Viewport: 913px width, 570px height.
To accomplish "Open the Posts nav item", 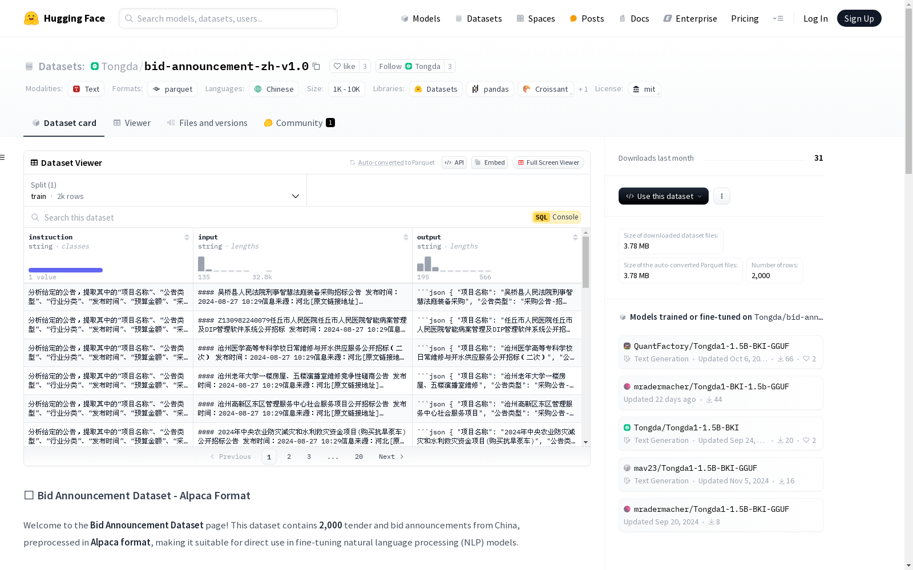I will coord(587,18).
